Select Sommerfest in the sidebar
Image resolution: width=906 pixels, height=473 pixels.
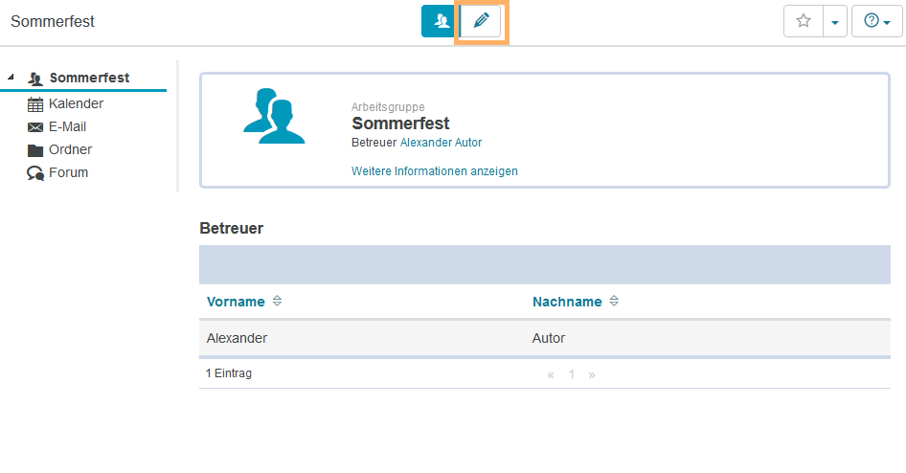tap(89, 78)
